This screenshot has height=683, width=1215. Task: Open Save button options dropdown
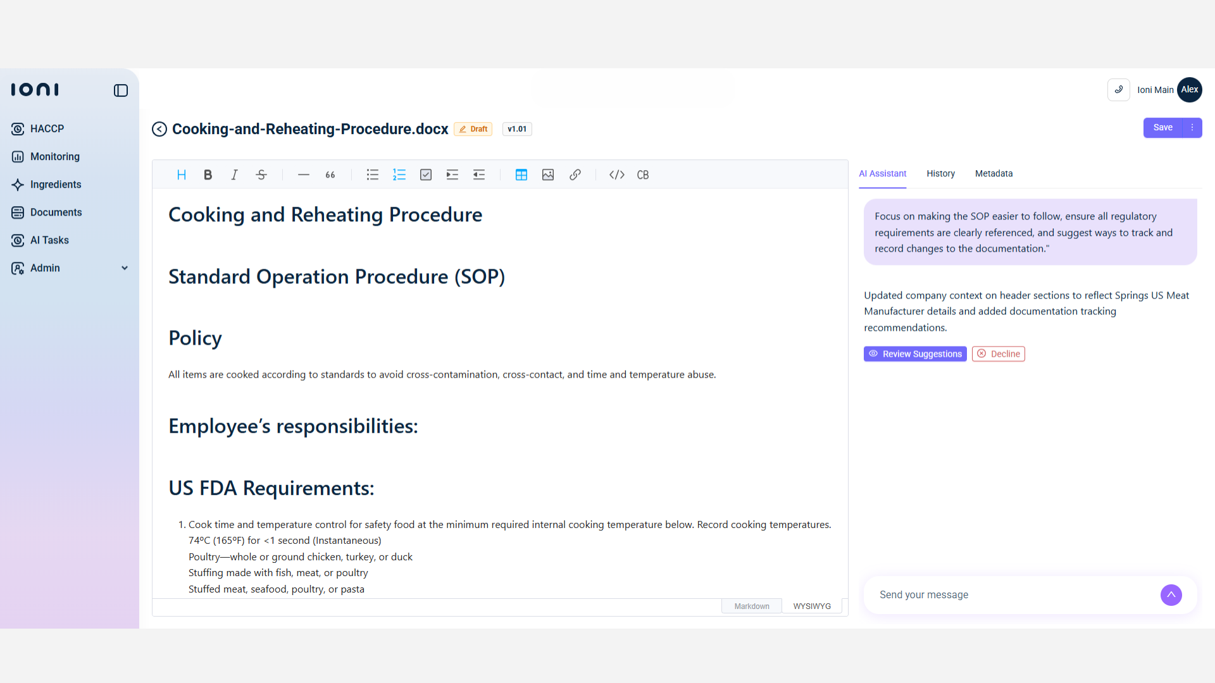(1192, 128)
